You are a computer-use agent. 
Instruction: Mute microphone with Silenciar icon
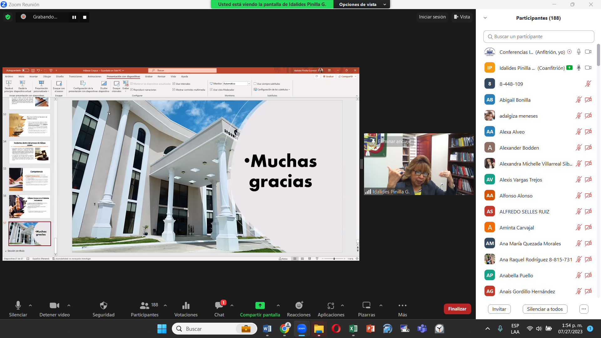(18, 305)
